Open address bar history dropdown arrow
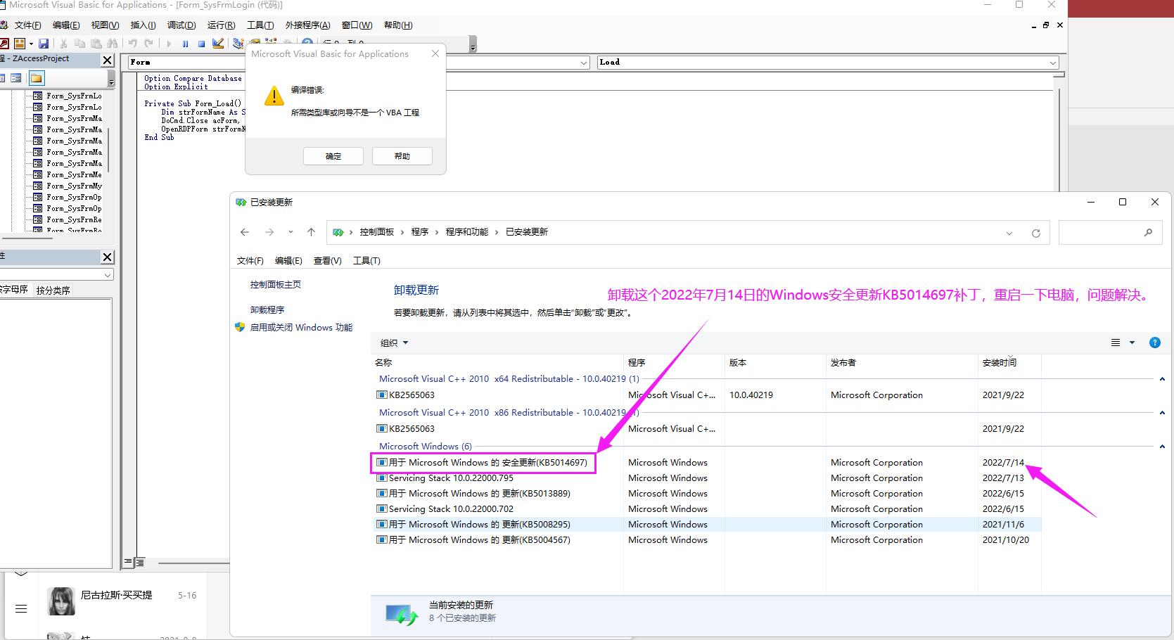The width and height of the screenshot is (1174, 640). 1009,233
